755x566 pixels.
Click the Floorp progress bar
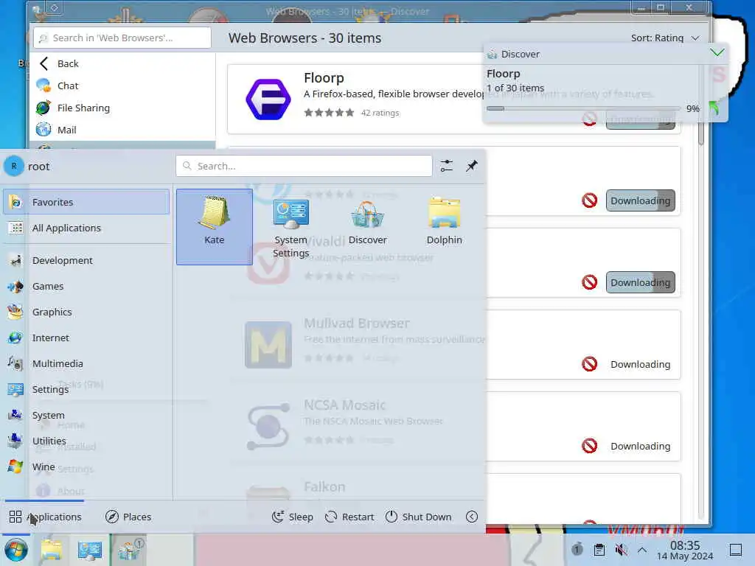point(583,109)
